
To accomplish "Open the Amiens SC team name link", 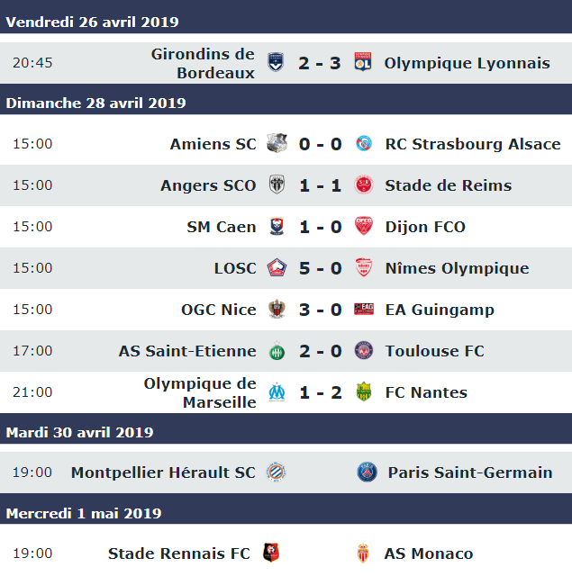I will click(x=213, y=144).
